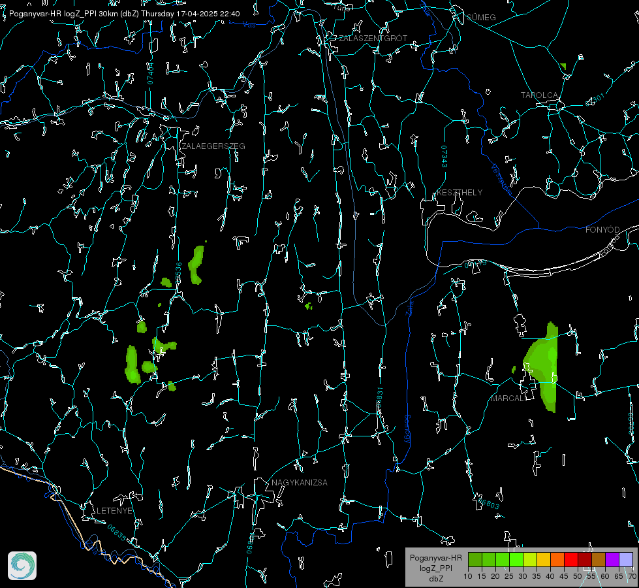This screenshot has width=639, height=588.
Task: Pick the 25-30 dBZ bright green legend swatch
Action: point(516,559)
